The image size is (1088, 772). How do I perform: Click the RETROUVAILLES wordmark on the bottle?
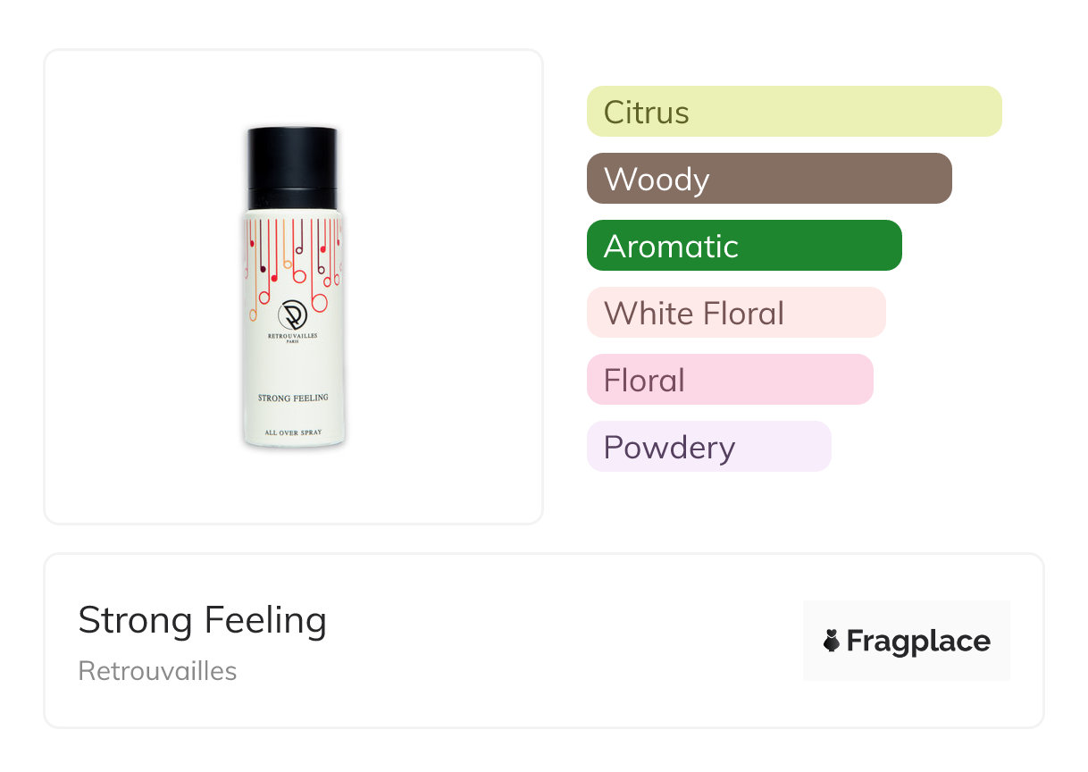pos(293,336)
